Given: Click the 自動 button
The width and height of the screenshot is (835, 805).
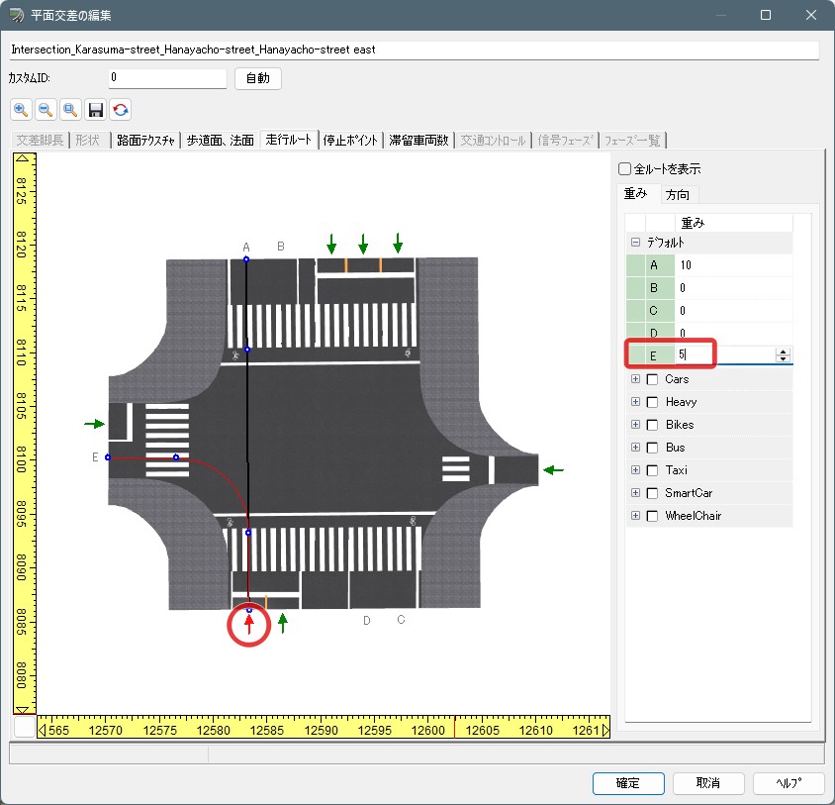Looking at the screenshot, I should [258, 78].
